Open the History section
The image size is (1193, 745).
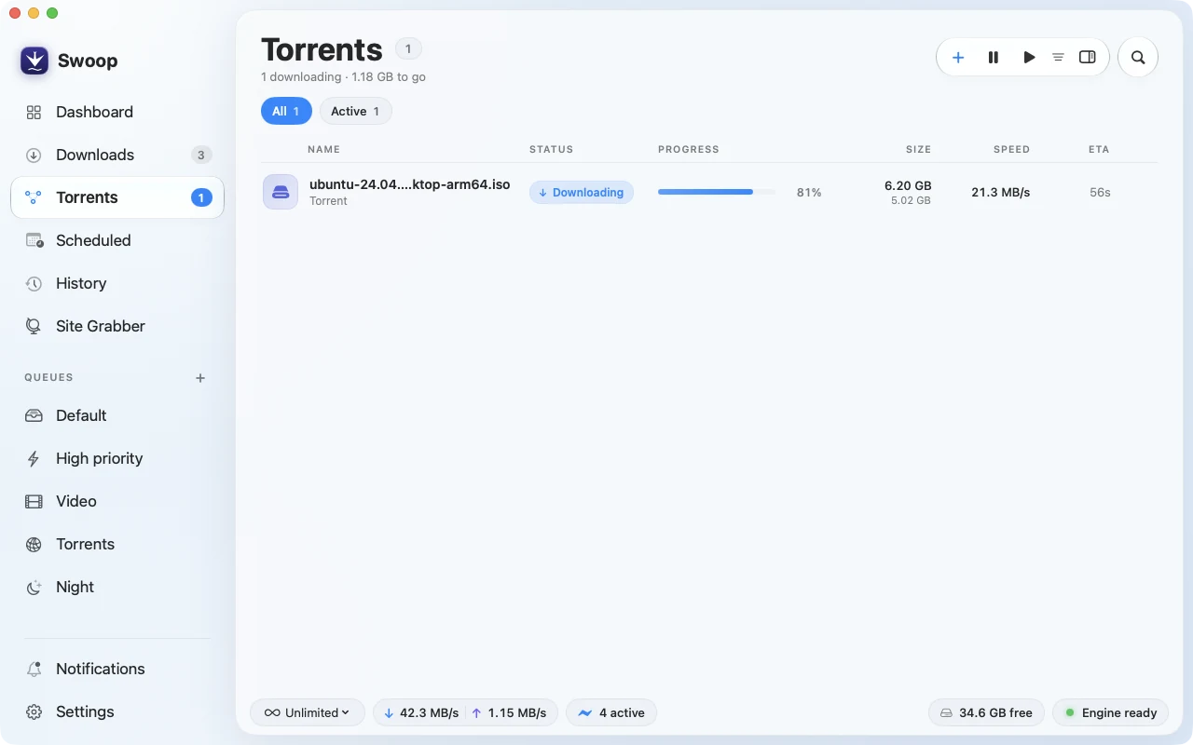point(117,283)
